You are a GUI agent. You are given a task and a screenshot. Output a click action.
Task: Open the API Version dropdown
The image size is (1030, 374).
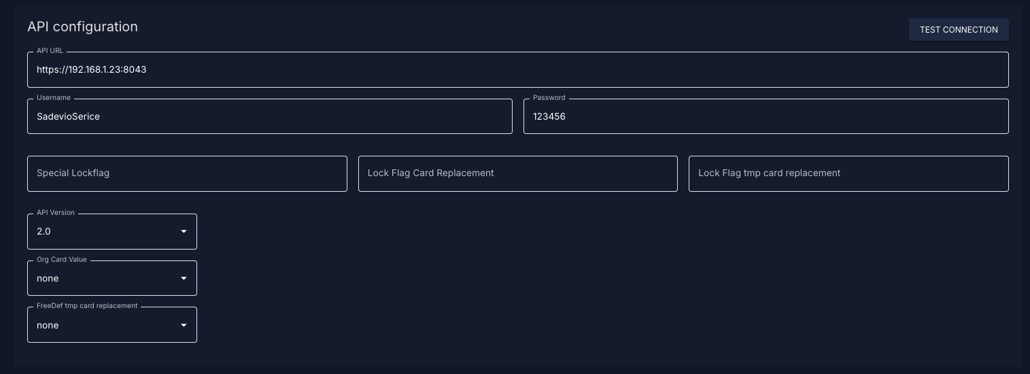[x=112, y=231]
